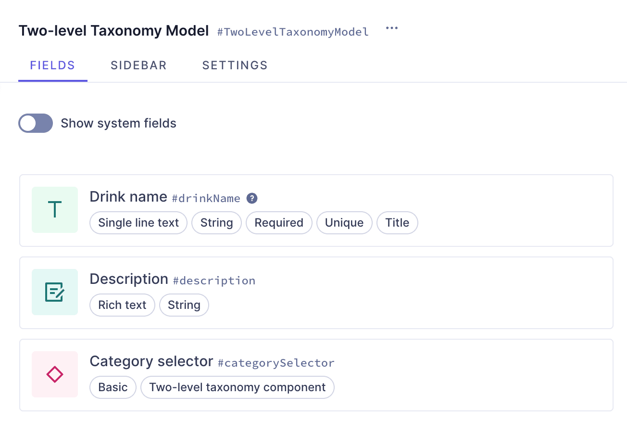Open the help tooltip next to drinkName
The width and height of the screenshot is (627, 434).
(251, 198)
